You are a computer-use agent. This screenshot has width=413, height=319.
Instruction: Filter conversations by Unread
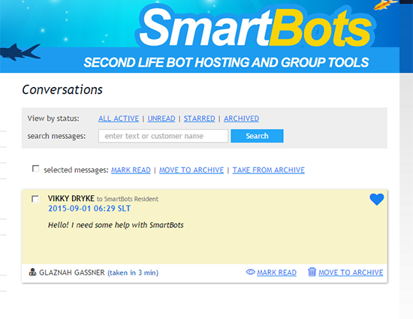(x=161, y=119)
